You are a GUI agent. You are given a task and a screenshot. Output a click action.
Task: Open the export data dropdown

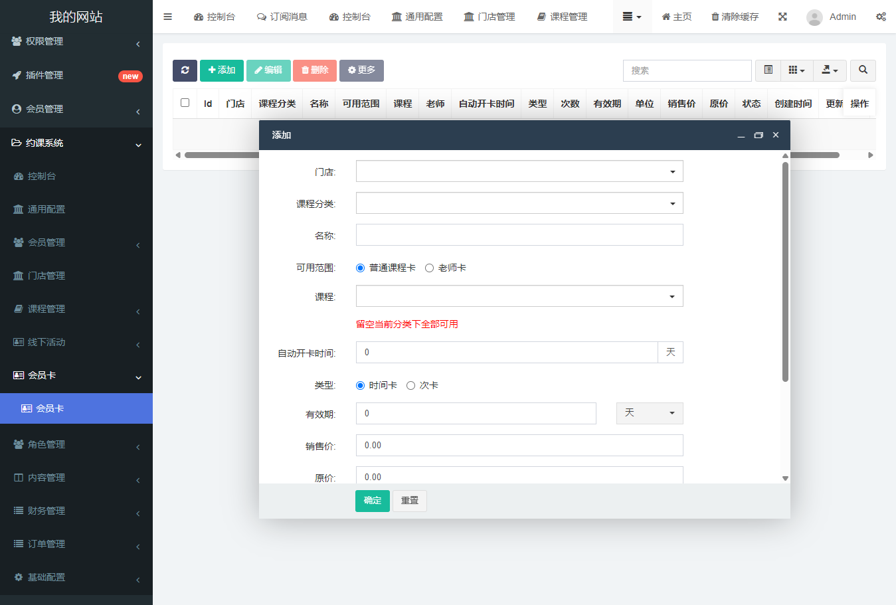tap(830, 70)
